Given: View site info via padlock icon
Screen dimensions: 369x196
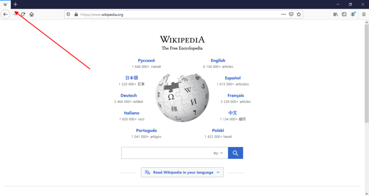Looking at the screenshot, I should click(x=76, y=14).
